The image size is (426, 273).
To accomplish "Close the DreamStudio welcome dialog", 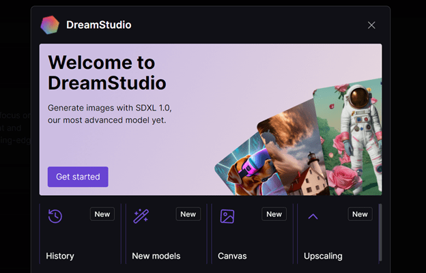I will point(371,25).
